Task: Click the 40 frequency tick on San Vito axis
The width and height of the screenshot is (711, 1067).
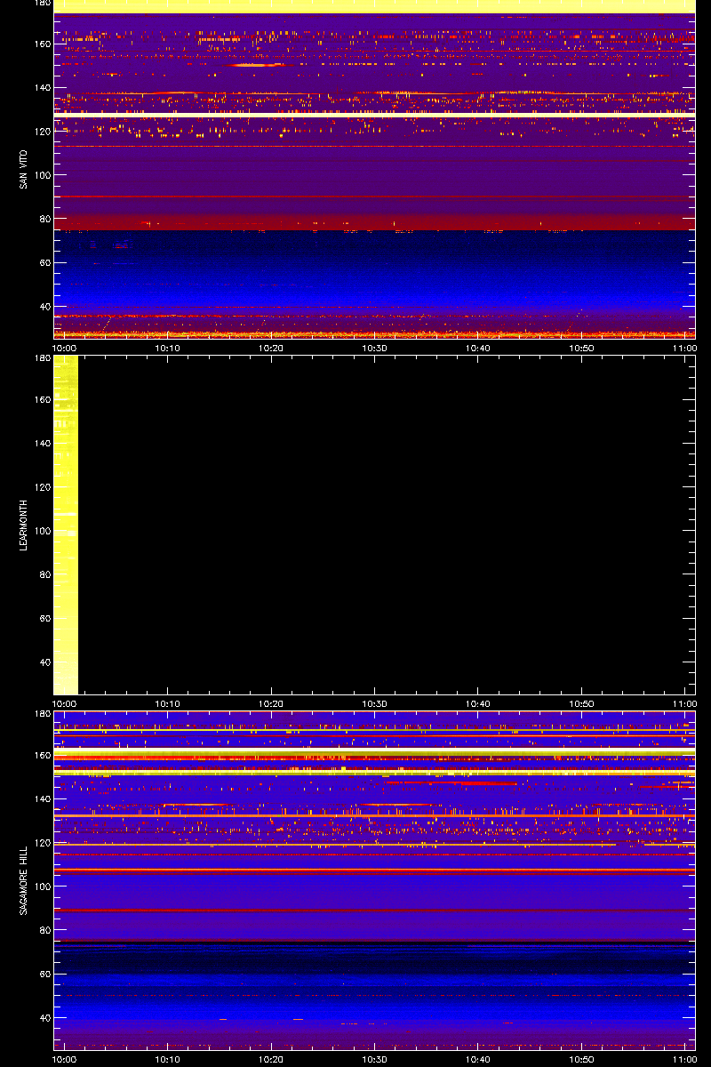Action: pyautogui.click(x=44, y=307)
